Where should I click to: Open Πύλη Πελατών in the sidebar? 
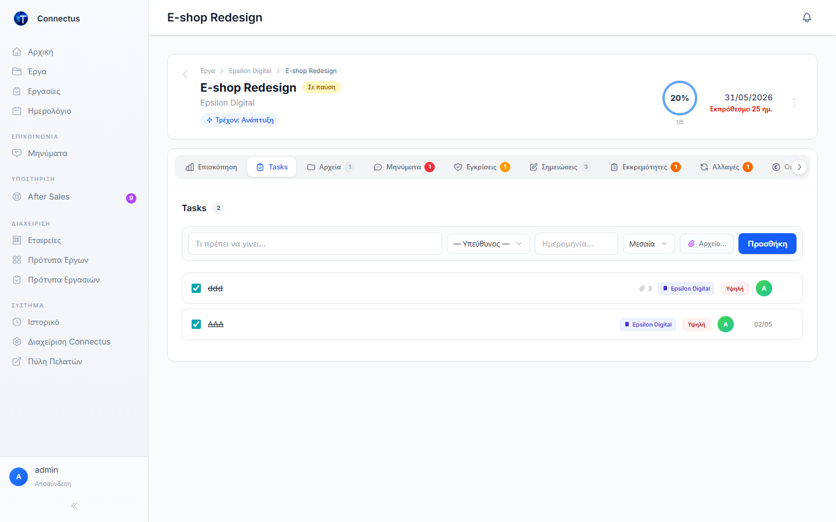click(x=74, y=361)
